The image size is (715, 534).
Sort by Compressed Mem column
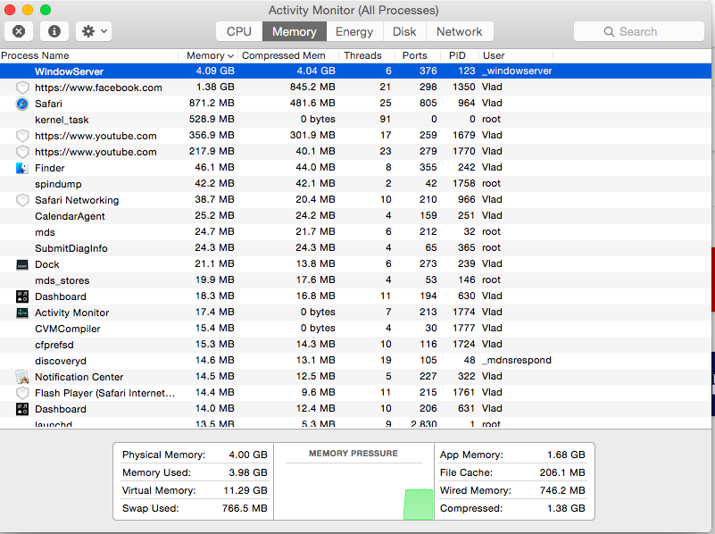[x=288, y=55]
